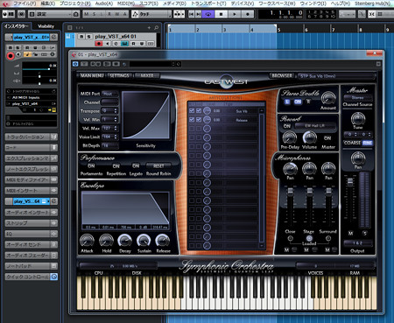Load the Surround microphone position
This screenshot has width=394, height=323.
(x=328, y=238)
